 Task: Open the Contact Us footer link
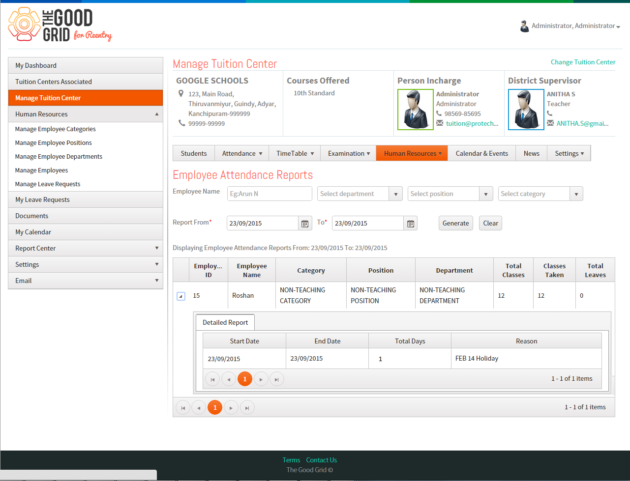(322, 460)
